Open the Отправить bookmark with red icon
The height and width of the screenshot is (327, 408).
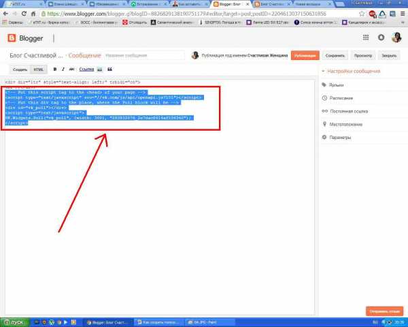tap(135, 22)
